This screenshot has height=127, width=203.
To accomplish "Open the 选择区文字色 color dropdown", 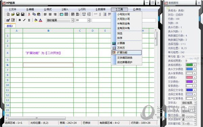I will (x=195, y=90).
